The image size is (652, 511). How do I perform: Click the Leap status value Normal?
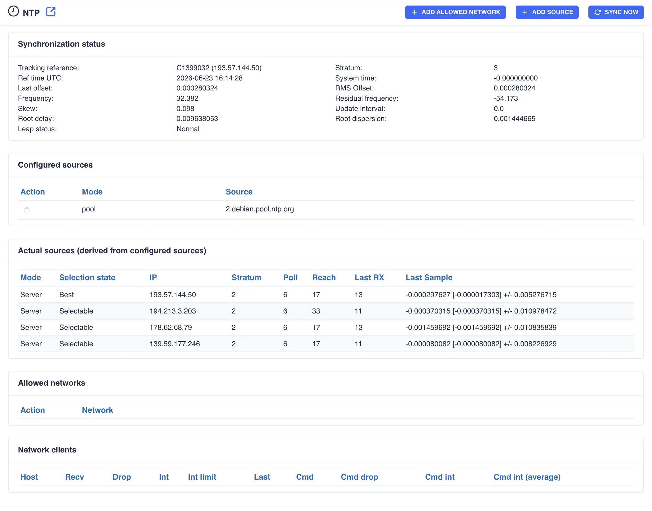pos(188,129)
